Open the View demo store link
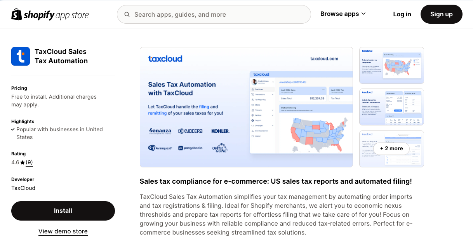473x240 pixels. 63,231
